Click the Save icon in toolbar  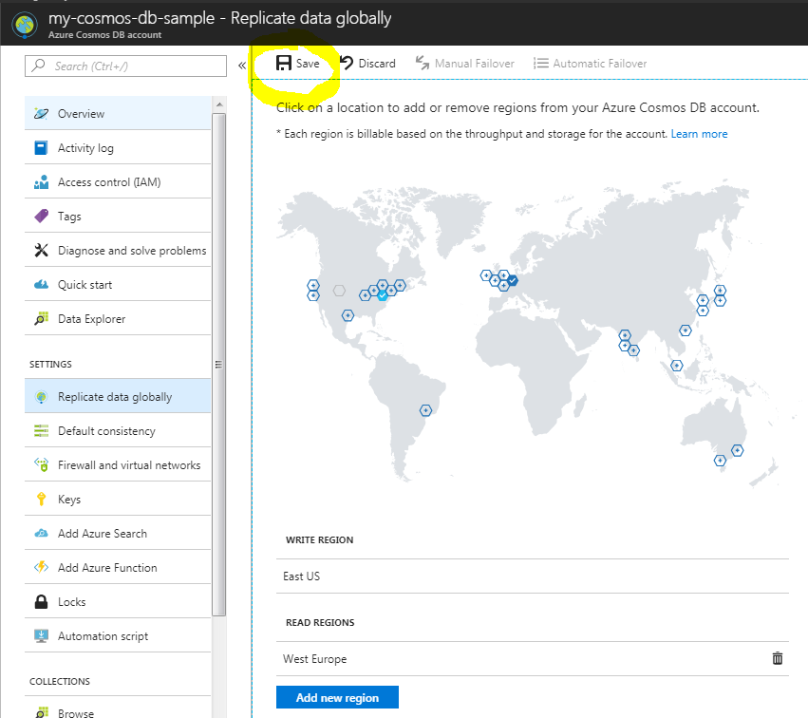click(283, 64)
